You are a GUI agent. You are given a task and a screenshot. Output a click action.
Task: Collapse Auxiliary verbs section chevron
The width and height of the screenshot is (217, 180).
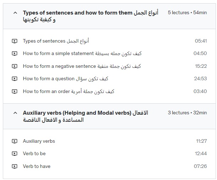point(15,113)
